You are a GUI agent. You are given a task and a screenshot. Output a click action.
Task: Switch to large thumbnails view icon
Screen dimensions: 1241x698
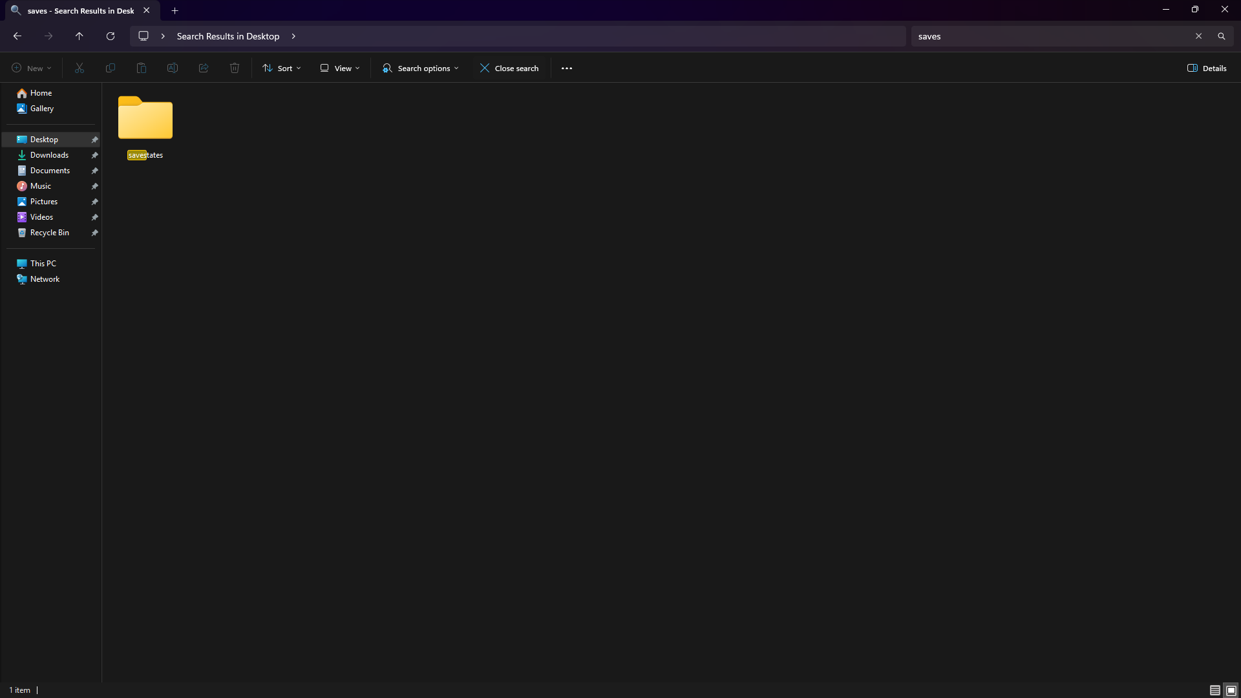point(1231,690)
